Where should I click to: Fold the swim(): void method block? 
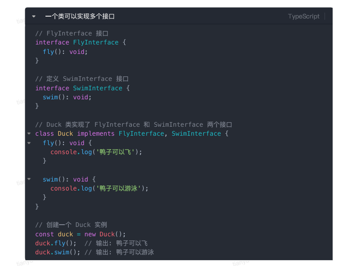tap(29, 179)
